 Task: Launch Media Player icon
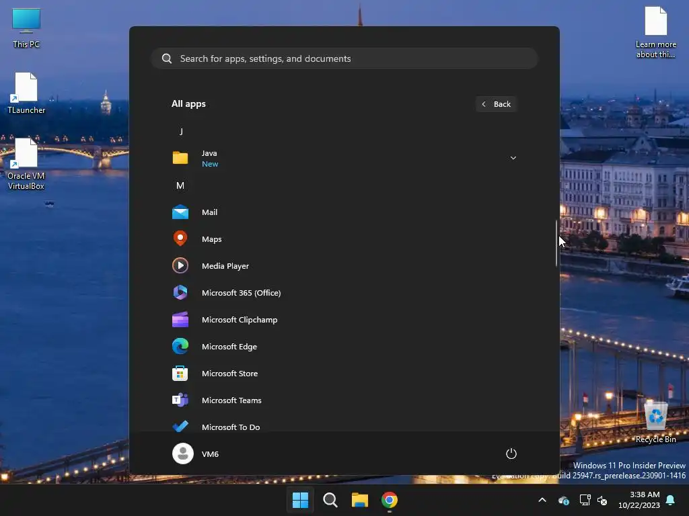[180, 265]
